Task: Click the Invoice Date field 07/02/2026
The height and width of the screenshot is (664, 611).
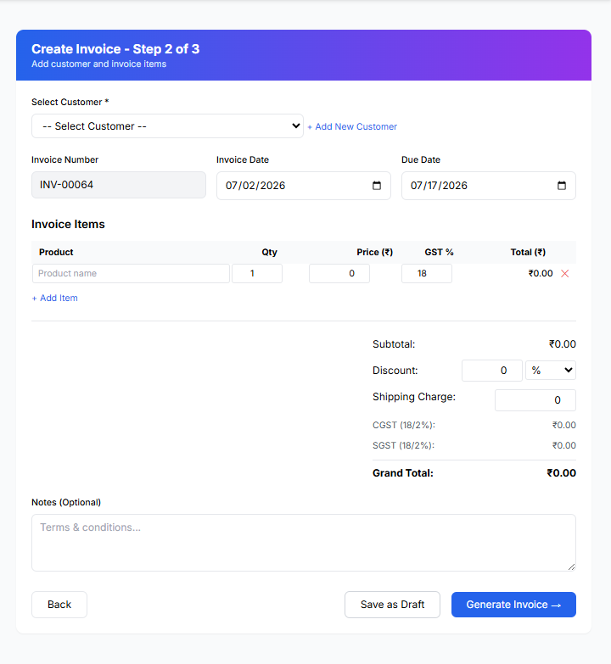Action: (x=304, y=186)
